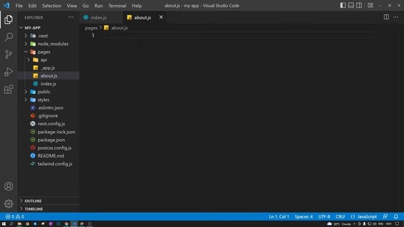
Task: Expand the OUTLINE section
Action: [49, 201]
